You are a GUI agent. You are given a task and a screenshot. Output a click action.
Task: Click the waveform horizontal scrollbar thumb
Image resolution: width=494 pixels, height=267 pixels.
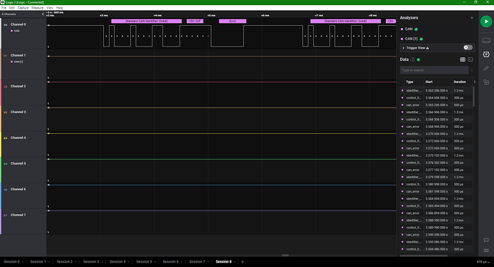pyautogui.click(x=285, y=256)
